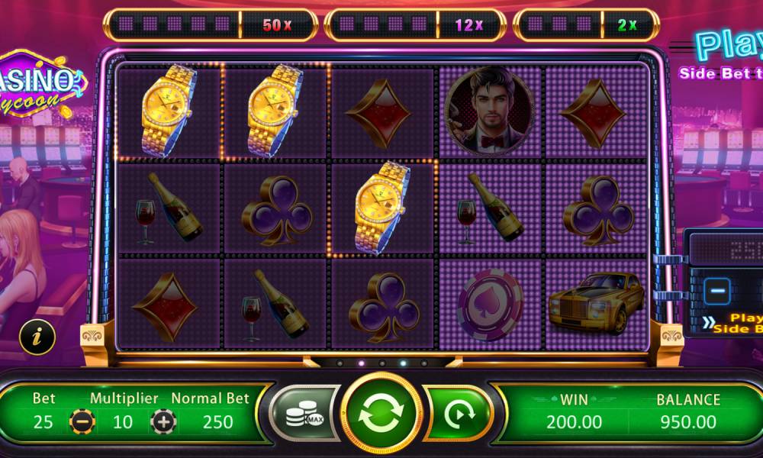Viewport: 763px width, 458px height.
Task: Increase the multiplier with plus chip
Action: point(163,421)
